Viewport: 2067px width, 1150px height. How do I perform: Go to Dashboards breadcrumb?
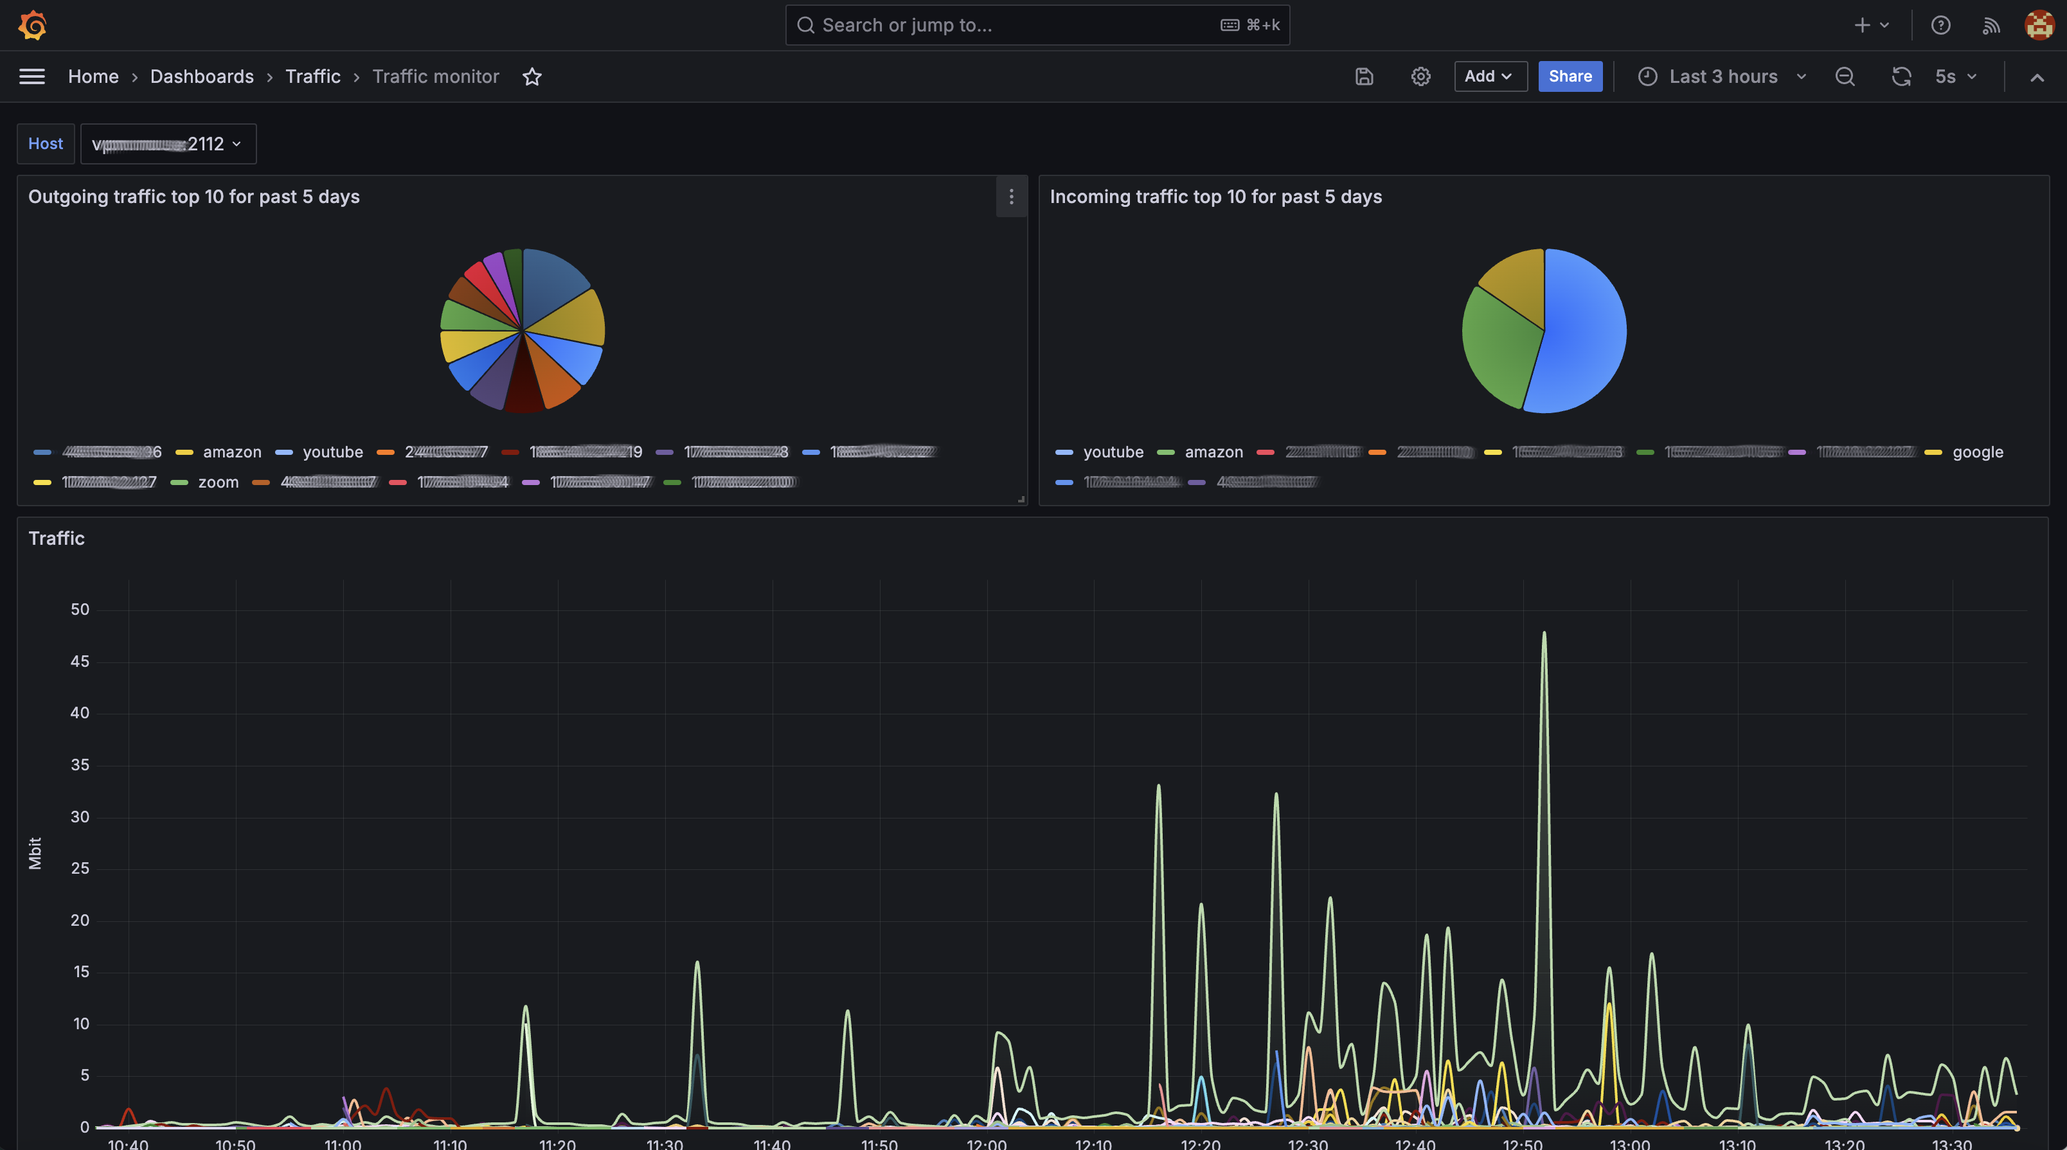click(x=201, y=76)
